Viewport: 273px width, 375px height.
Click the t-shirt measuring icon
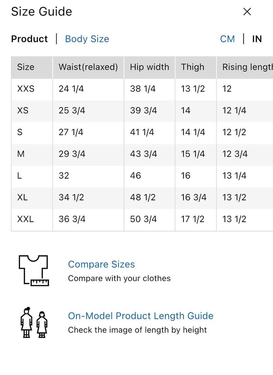tap(34, 271)
